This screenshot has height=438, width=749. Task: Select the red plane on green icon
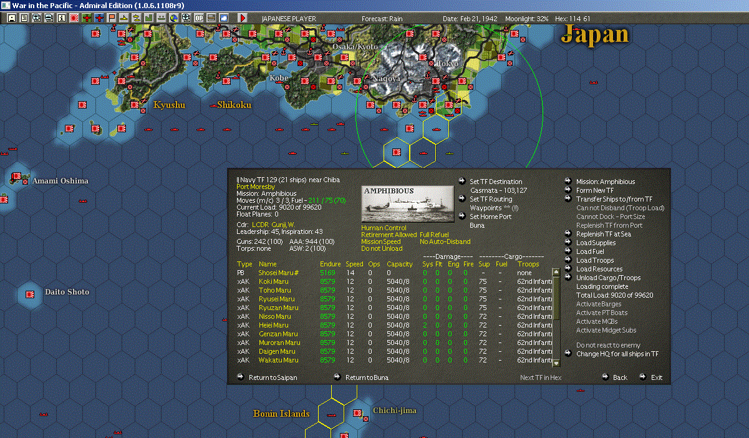87,18
